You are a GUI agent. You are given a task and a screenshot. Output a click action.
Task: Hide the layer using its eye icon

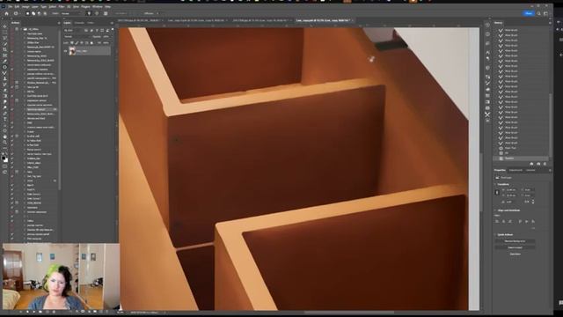65,51
